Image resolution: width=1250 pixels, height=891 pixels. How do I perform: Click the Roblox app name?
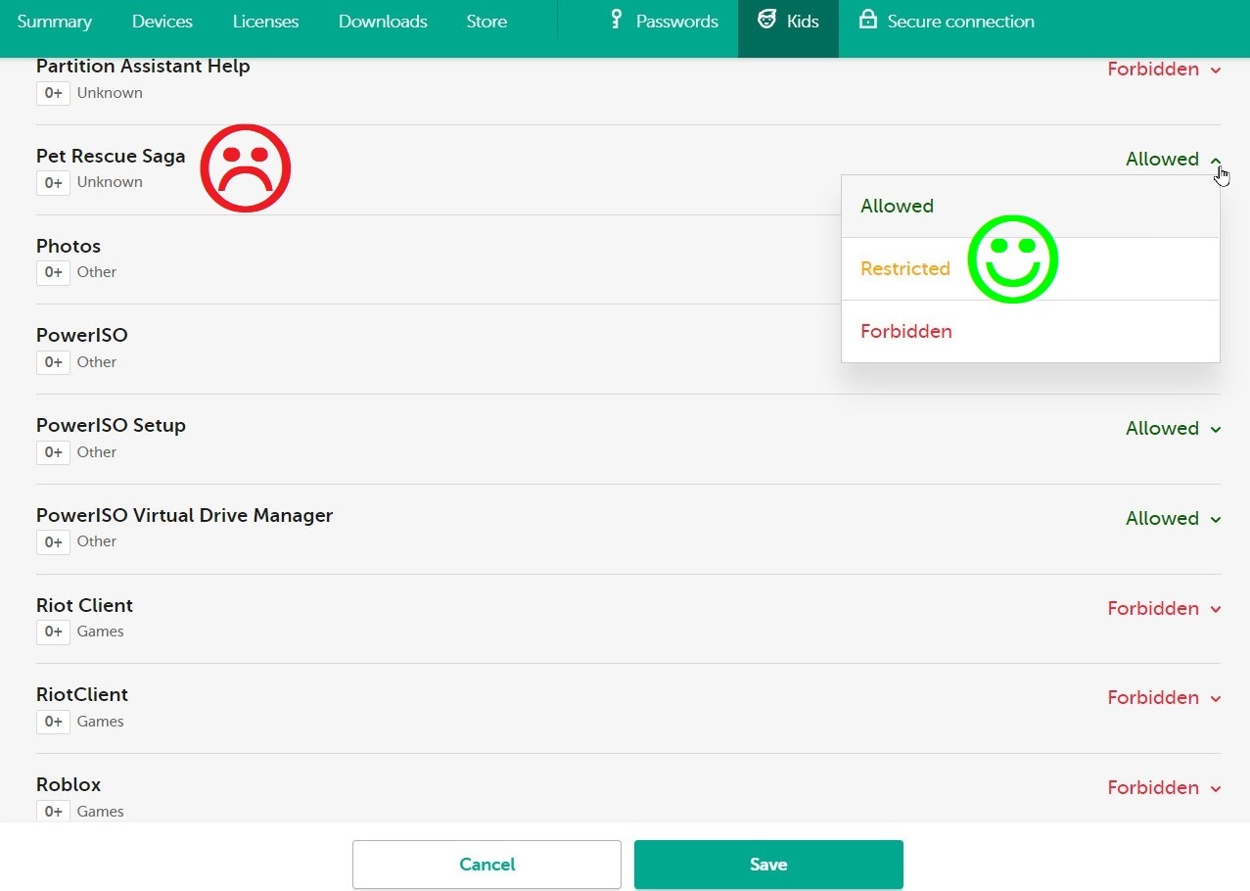pyautogui.click(x=69, y=785)
